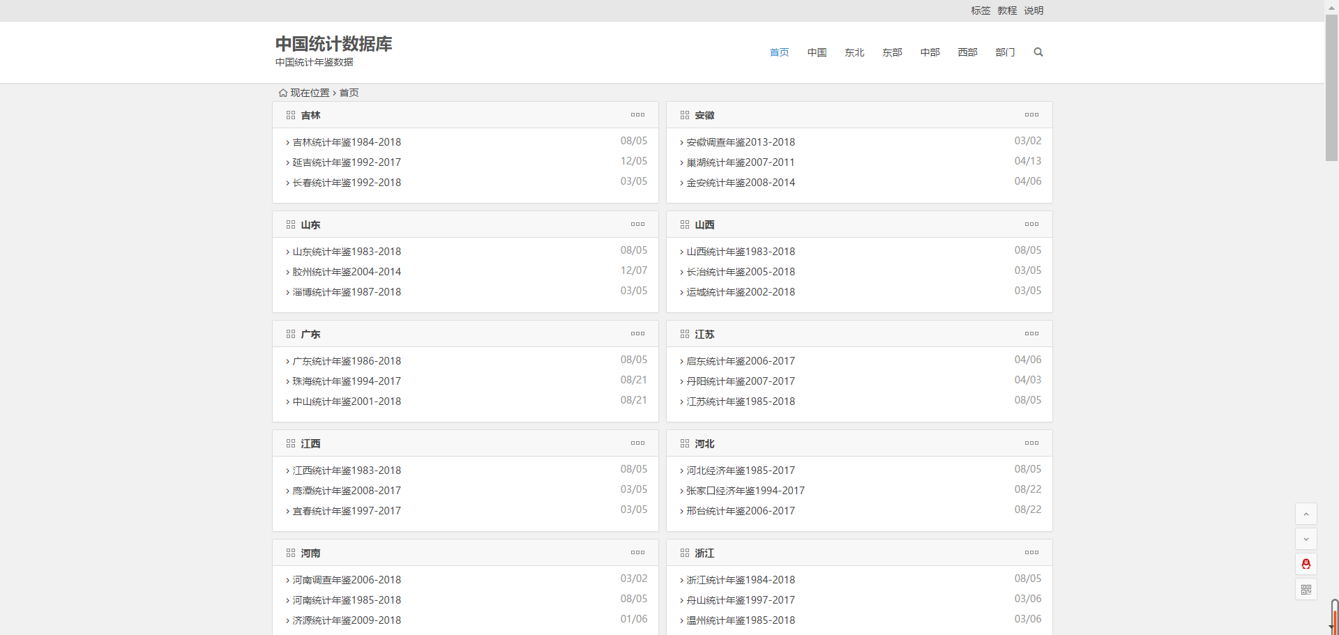Viewport: 1339px width, 635px height.
Task: Open the more dots in 河北 panel
Action: (1031, 443)
